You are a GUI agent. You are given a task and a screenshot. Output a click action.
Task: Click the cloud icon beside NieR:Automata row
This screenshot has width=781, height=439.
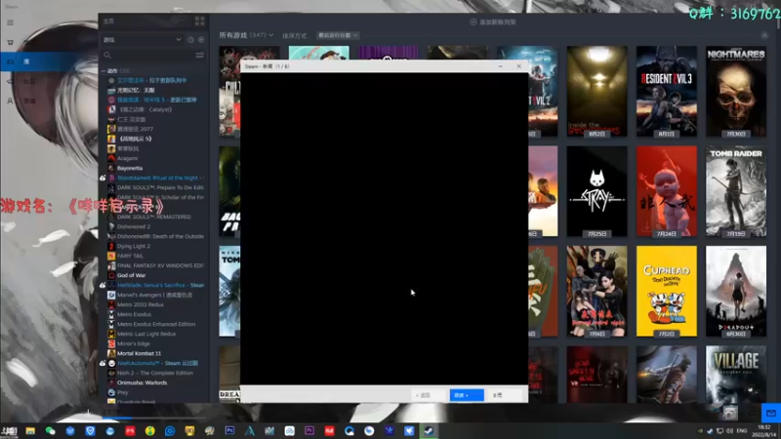[103, 363]
